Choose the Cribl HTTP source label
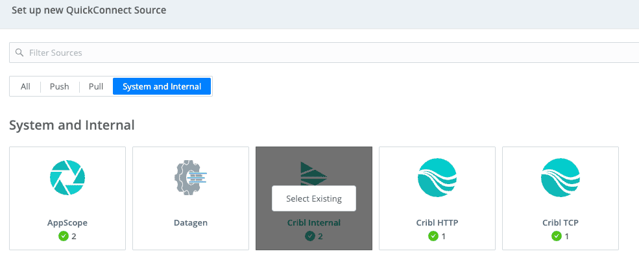This screenshot has width=639, height=271. click(437, 222)
